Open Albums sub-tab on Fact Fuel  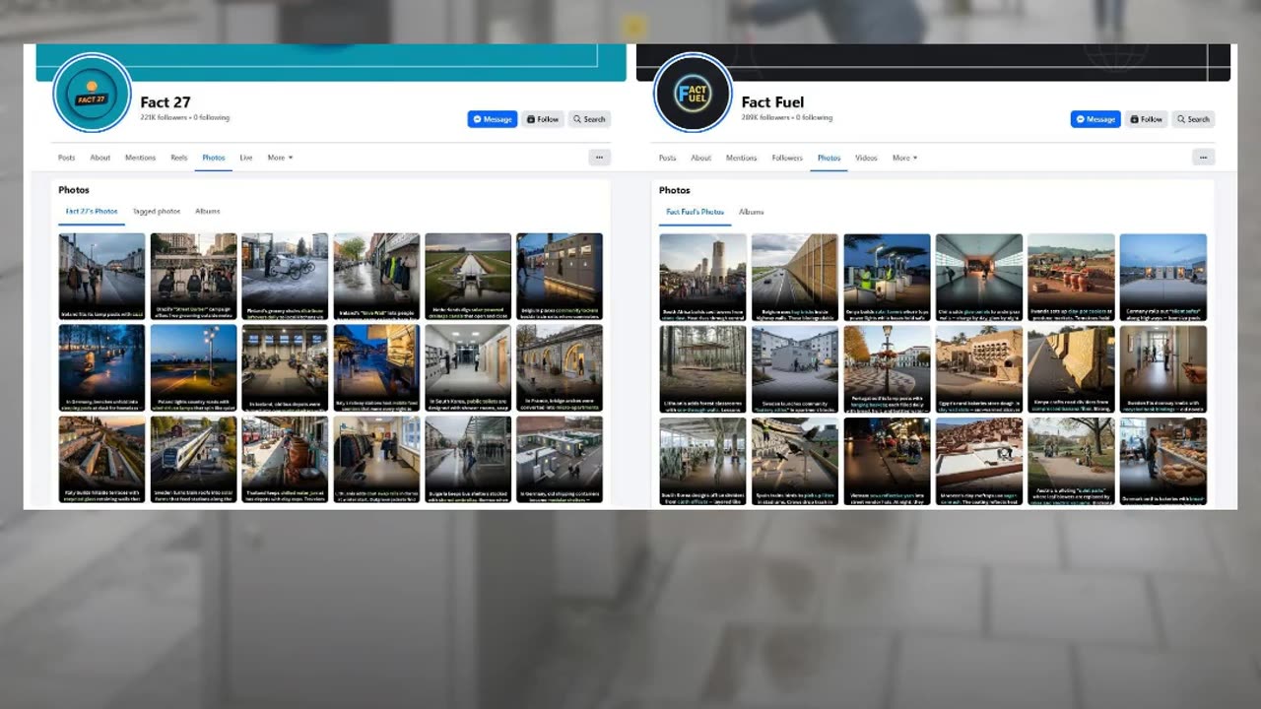point(751,212)
